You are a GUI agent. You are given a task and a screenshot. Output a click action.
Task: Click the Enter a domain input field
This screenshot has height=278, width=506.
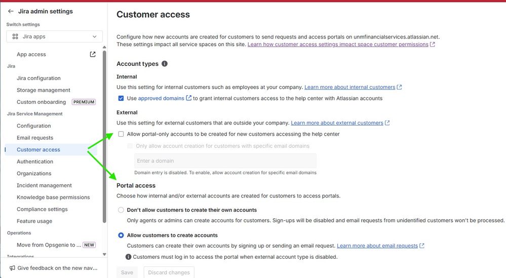point(225,161)
